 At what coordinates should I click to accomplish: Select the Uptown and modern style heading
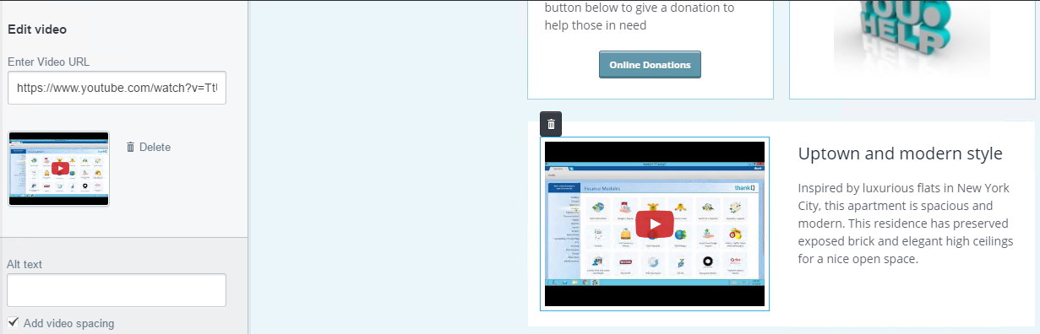(x=900, y=154)
